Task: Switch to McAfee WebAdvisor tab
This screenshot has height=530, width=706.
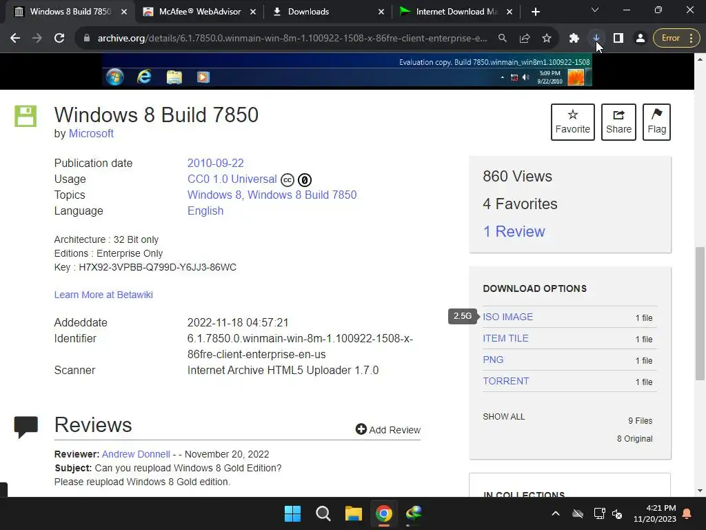Action: pyautogui.click(x=199, y=12)
